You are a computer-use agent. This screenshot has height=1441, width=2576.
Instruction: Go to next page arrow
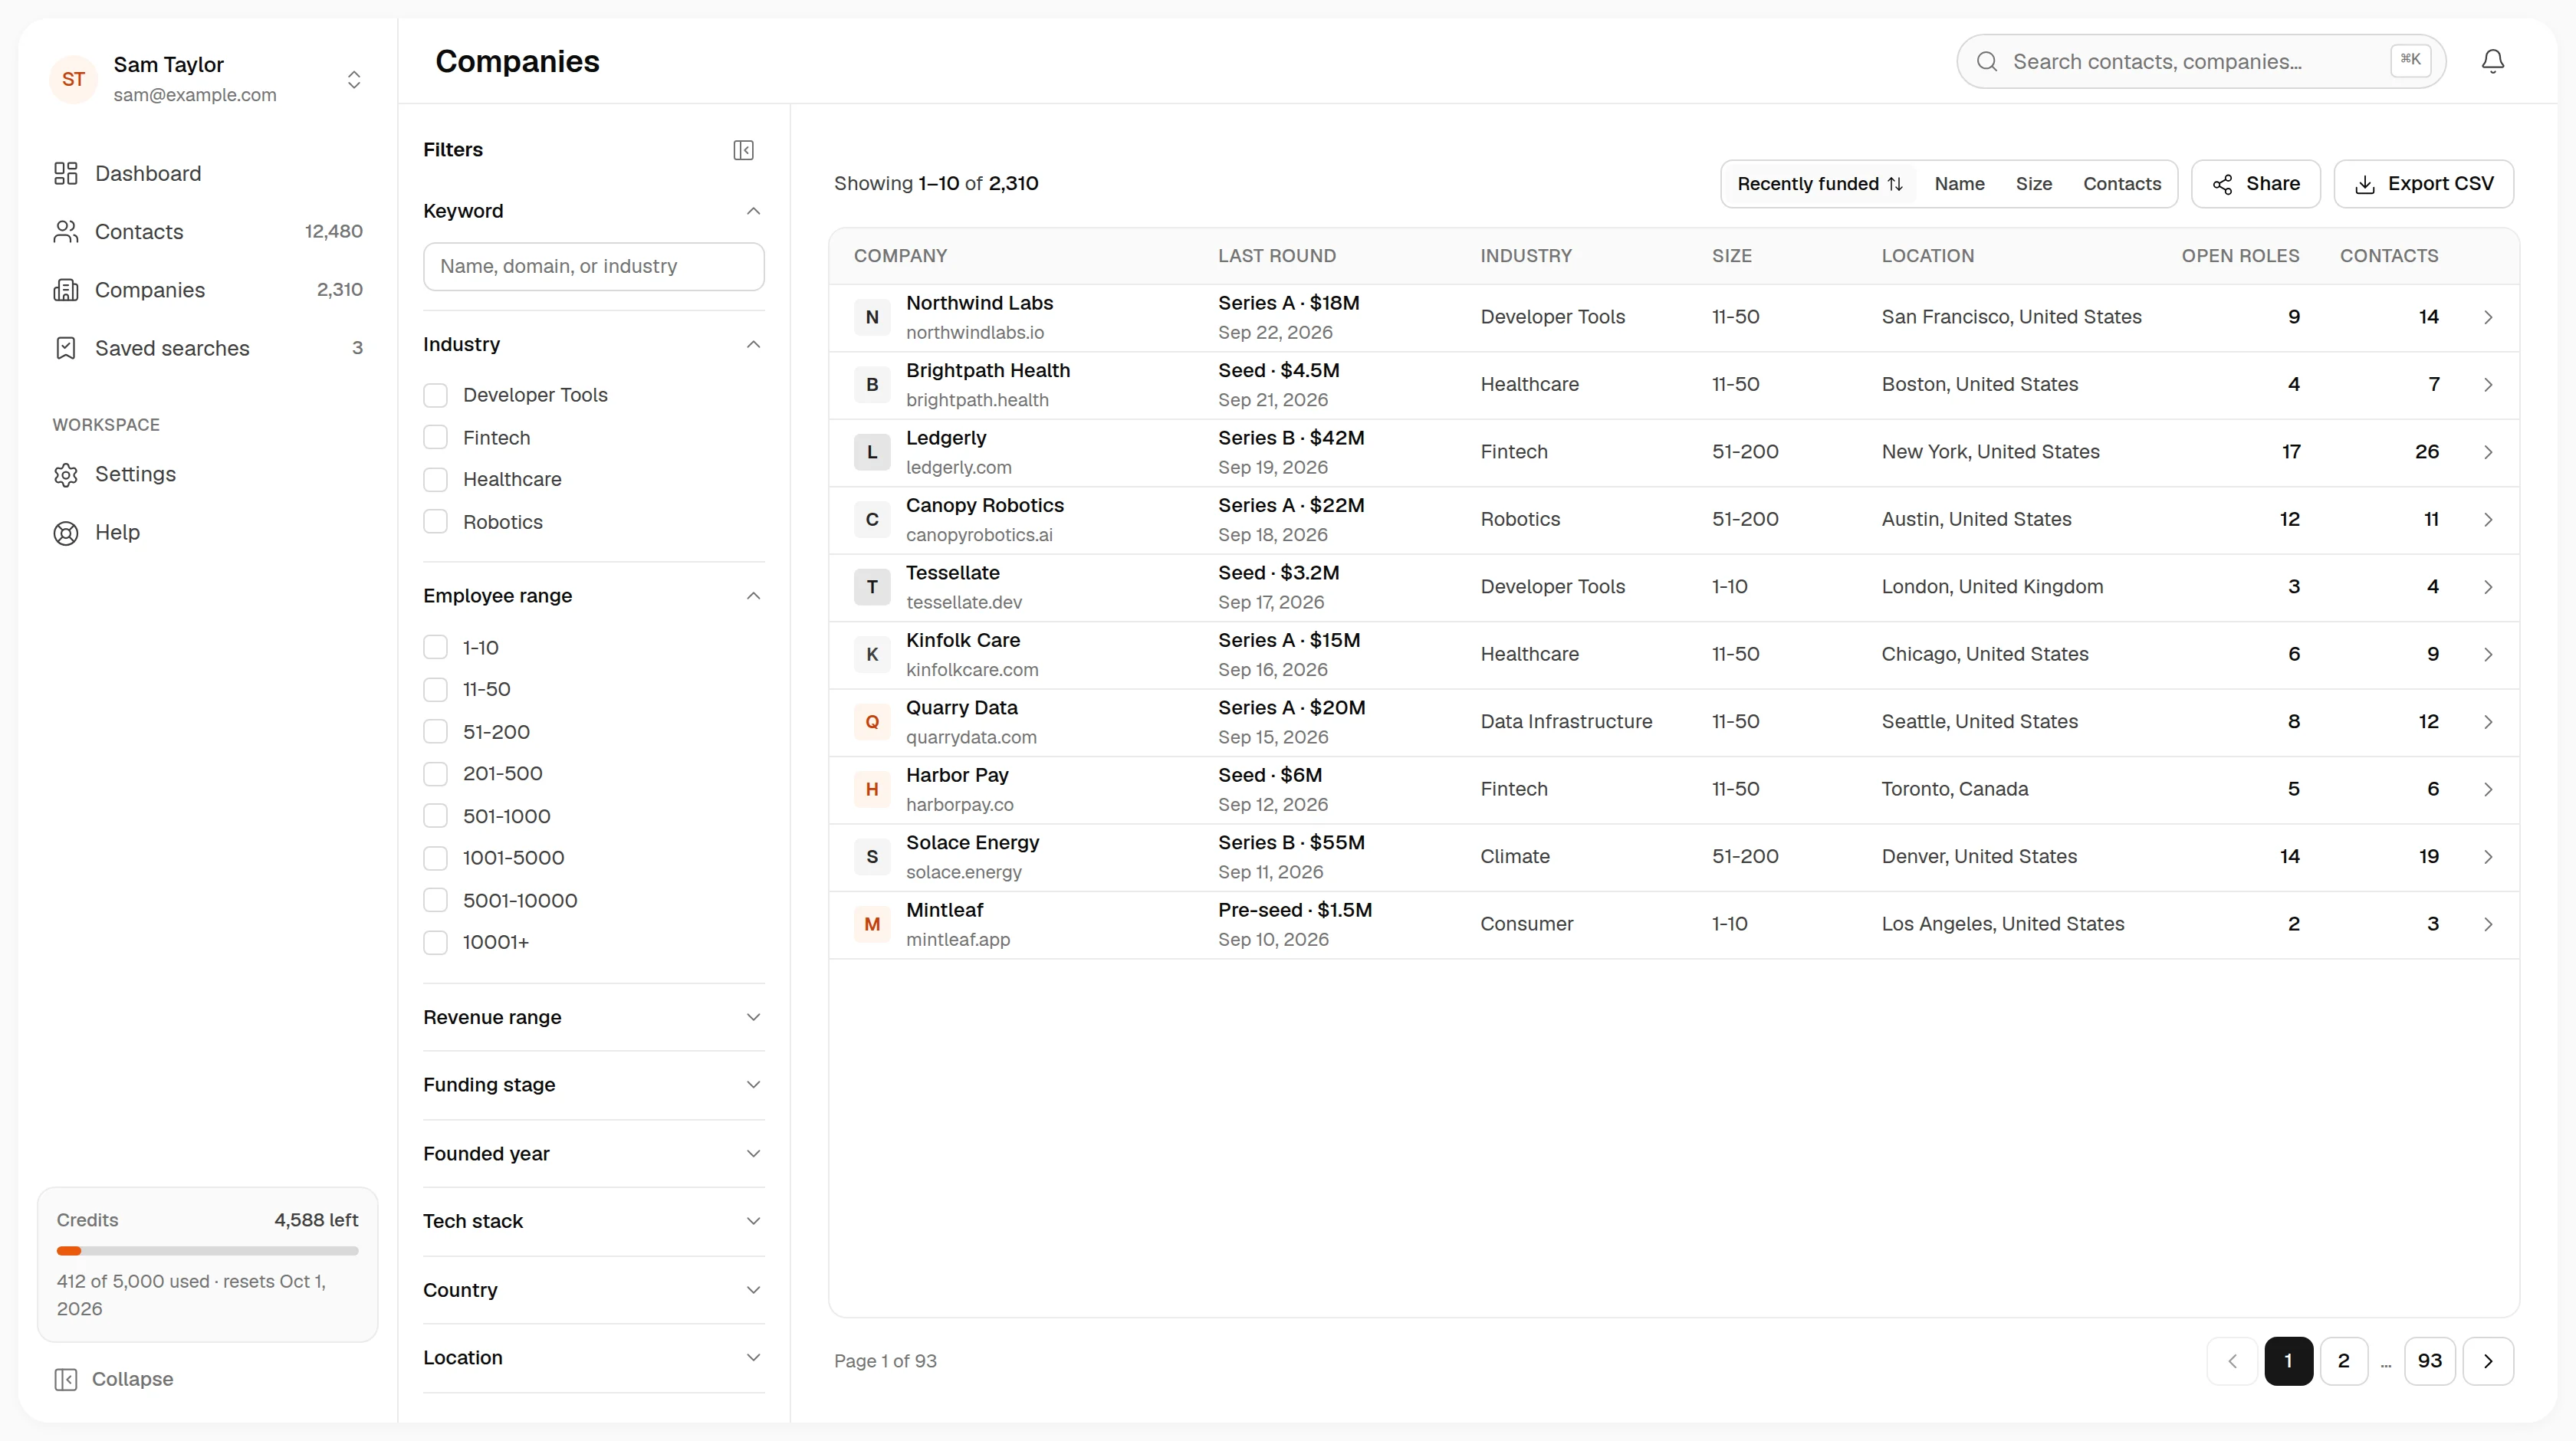tap(2488, 1361)
